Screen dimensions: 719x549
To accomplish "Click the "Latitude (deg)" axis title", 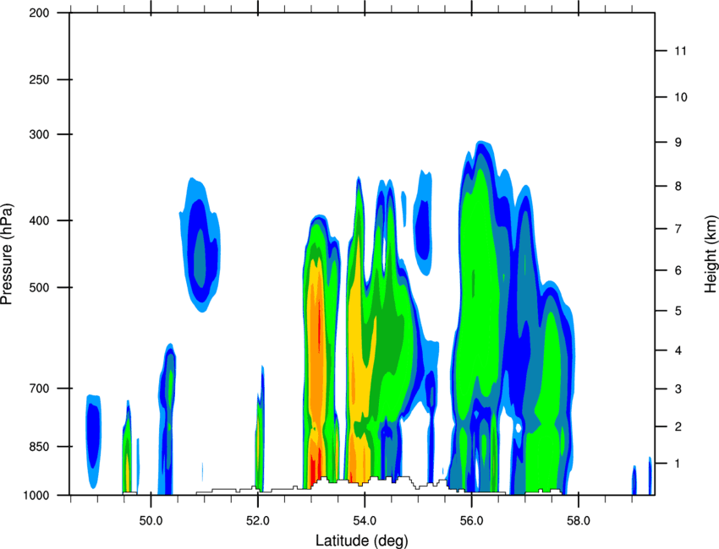I will point(361,541).
